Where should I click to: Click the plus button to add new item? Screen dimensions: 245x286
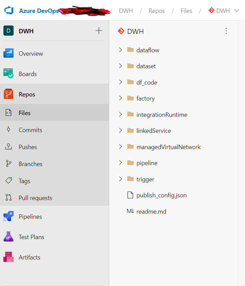point(99,31)
